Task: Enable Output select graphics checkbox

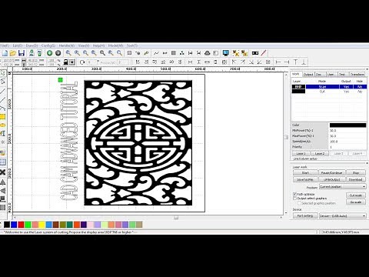Action: pos(294,199)
